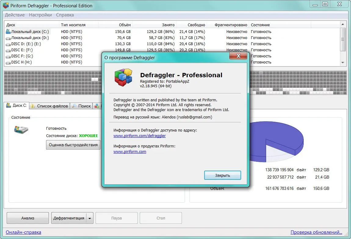Click the disk fragmentation block map
The width and height of the screenshot is (351, 239).
click(x=53, y=83)
